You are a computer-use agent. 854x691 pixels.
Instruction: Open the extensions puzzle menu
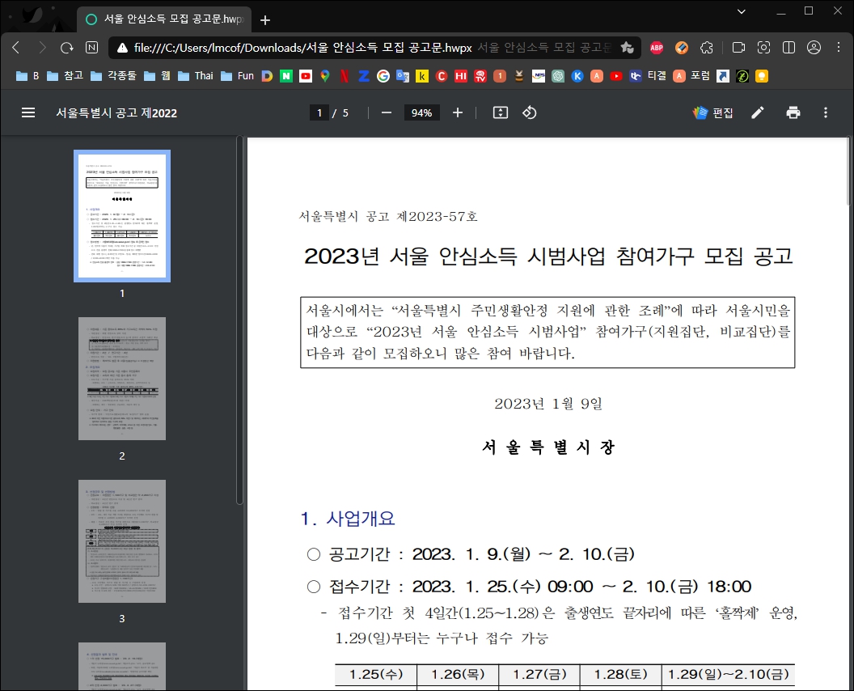tap(706, 48)
